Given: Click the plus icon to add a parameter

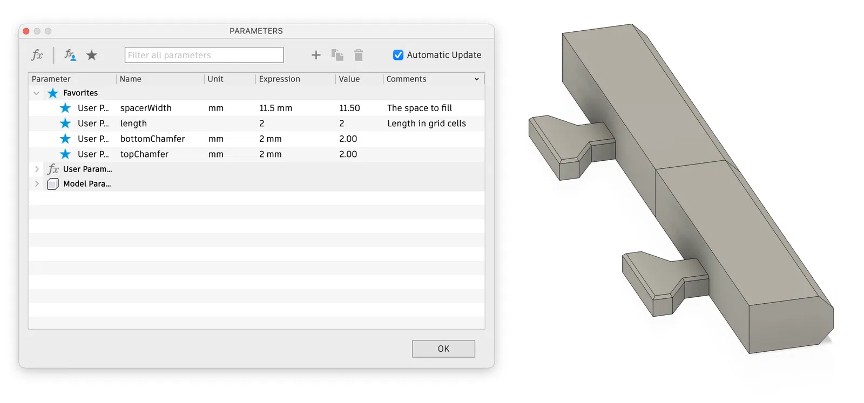Looking at the screenshot, I should pyautogui.click(x=316, y=55).
